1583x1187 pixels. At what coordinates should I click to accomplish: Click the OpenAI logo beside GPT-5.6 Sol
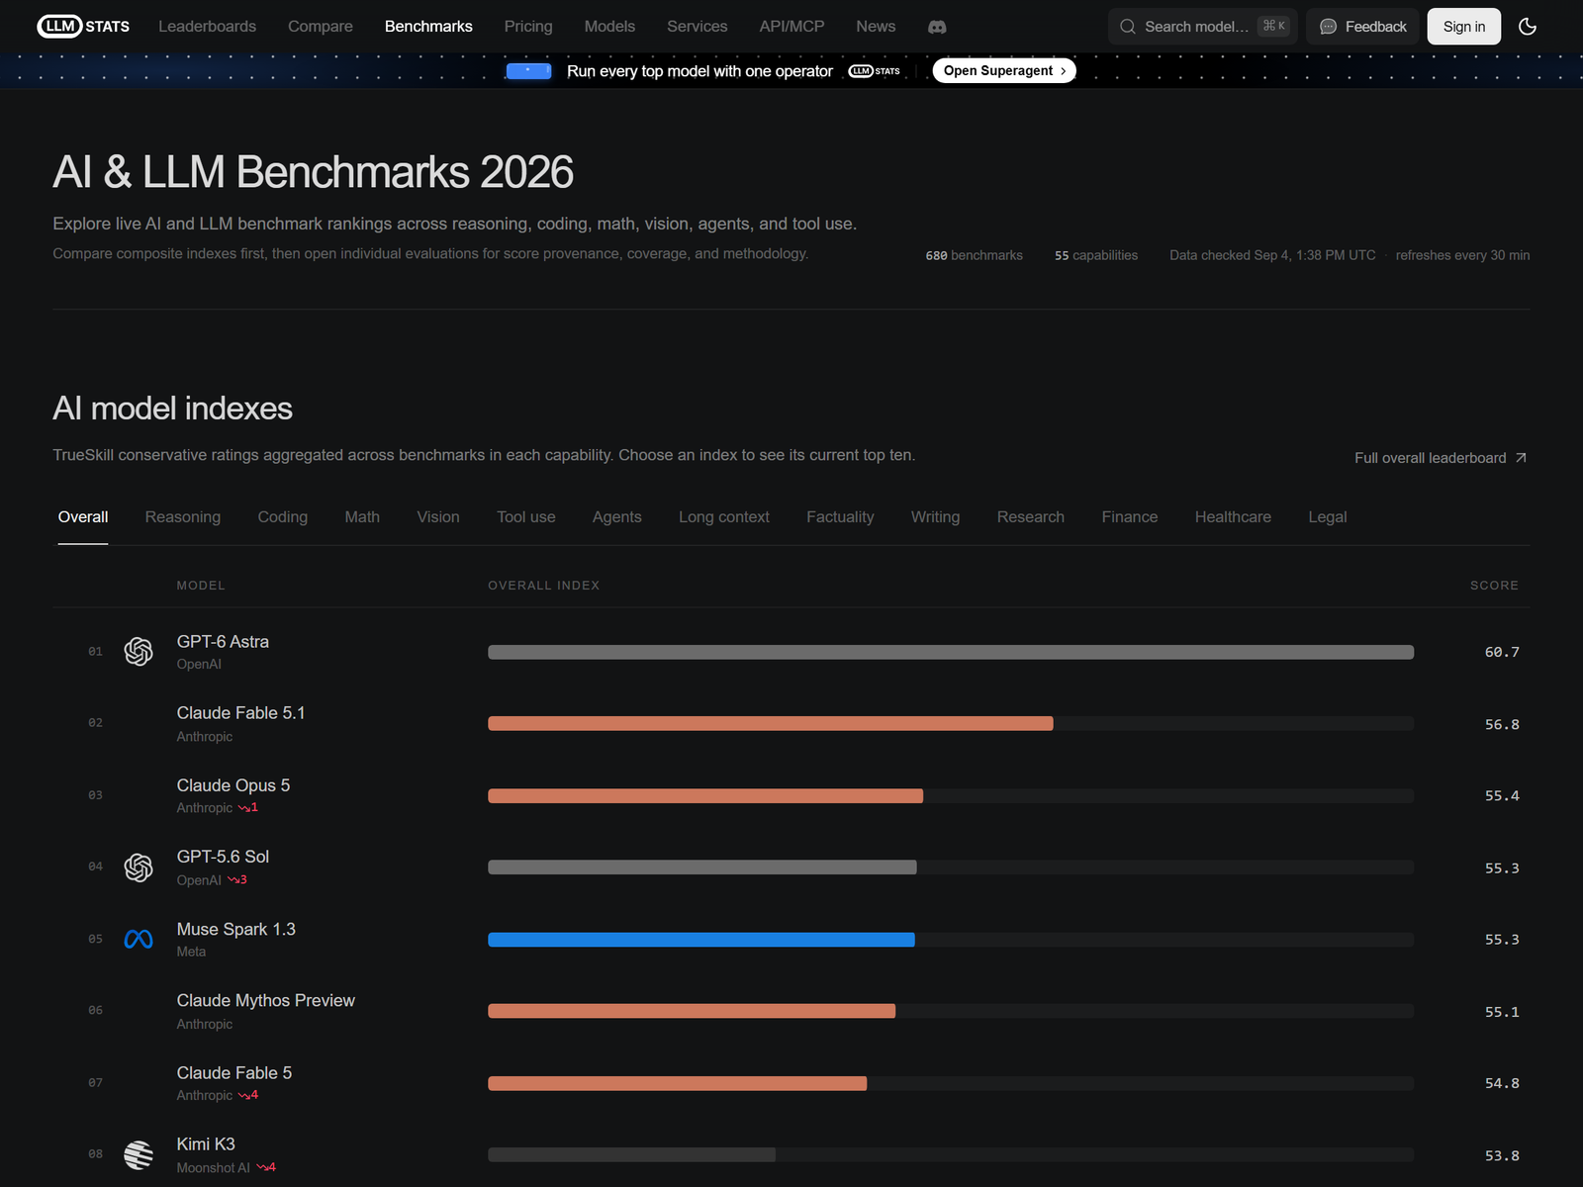(x=139, y=867)
